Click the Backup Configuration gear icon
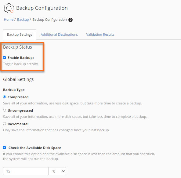181x178 pixels. click(9, 8)
